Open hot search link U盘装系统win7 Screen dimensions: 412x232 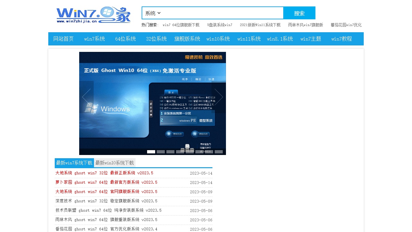220,25
